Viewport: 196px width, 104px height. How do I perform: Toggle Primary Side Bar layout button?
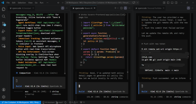point(168,3)
